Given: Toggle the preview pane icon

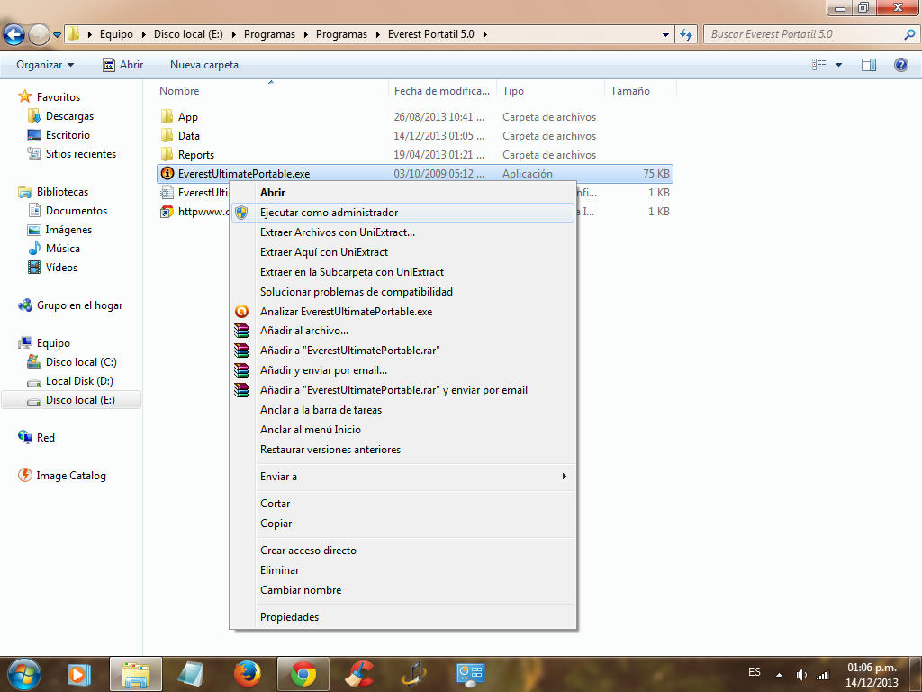Looking at the screenshot, I should pos(869,65).
